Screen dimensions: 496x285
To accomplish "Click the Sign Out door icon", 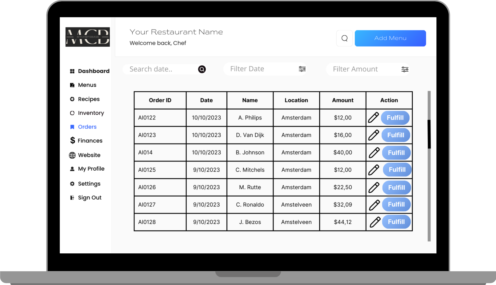I will [x=72, y=198].
